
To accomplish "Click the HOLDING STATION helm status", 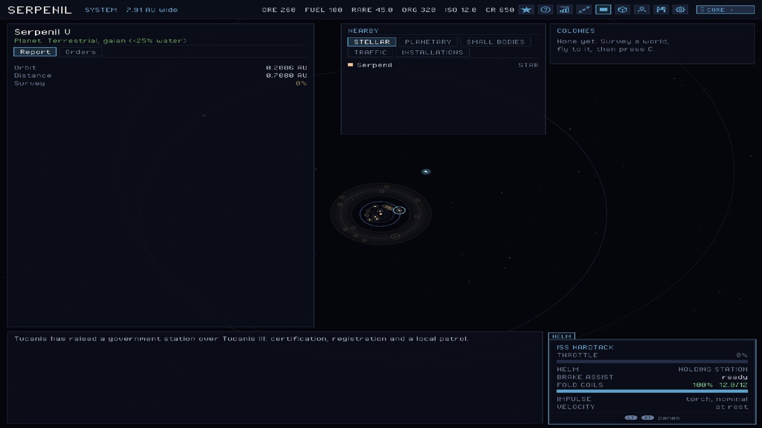I will pyautogui.click(x=713, y=369).
